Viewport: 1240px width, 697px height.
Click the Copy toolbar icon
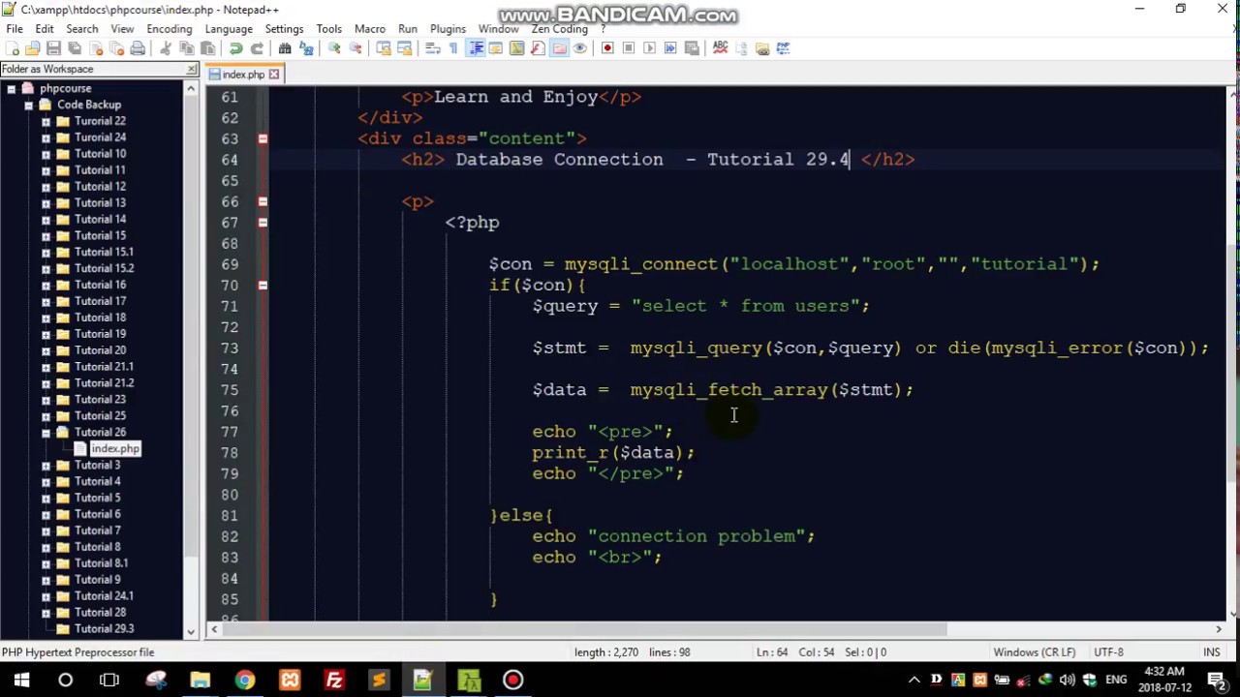click(x=186, y=48)
